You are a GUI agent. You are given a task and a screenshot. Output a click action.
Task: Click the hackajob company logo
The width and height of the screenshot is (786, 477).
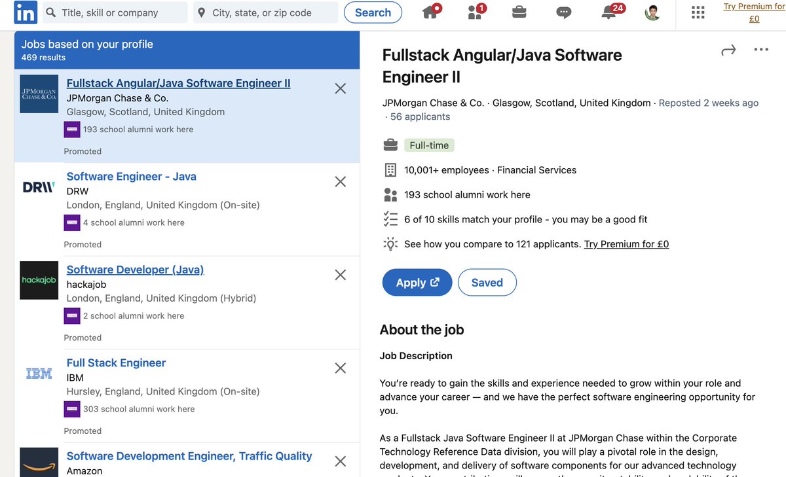[39, 280]
